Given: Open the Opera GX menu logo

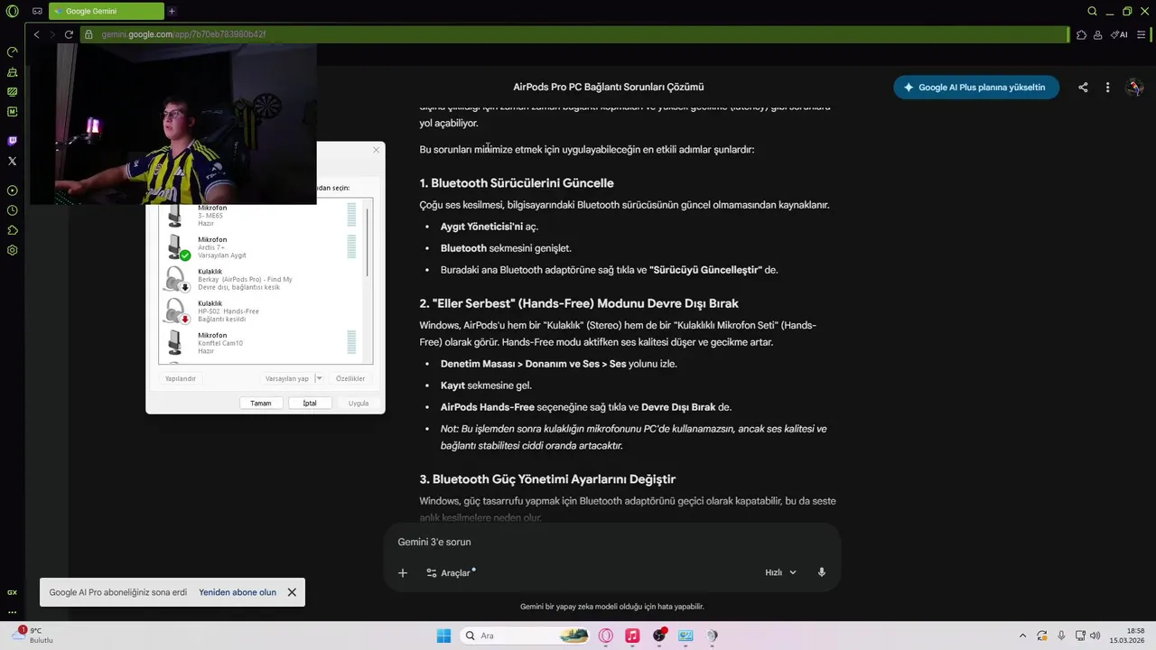Looking at the screenshot, I should pyautogui.click(x=12, y=11).
